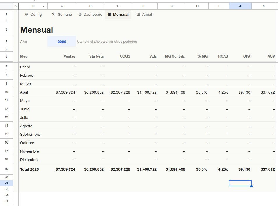278x206 pixels.
Task: Click the columns icon beside Anual
Action: click(138, 15)
